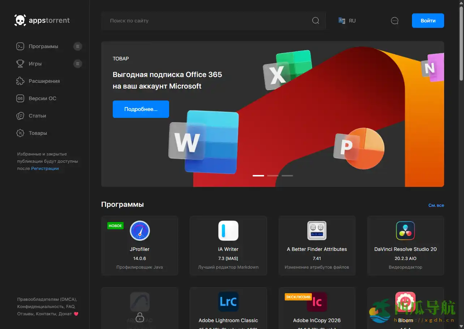Select the third carousel indicator dot

(x=287, y=175)
